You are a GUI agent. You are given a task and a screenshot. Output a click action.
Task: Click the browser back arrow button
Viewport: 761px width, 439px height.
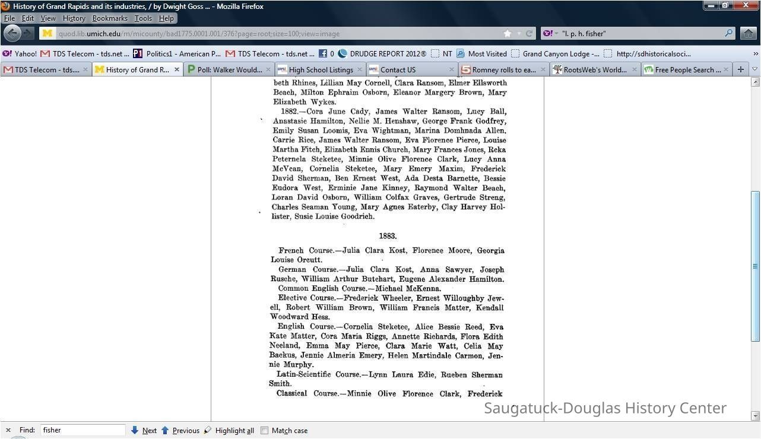[12, 33]
